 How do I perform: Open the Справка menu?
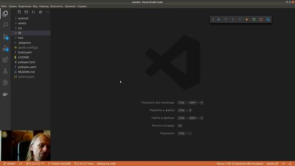pyautogui.click(x=82, y=6)
